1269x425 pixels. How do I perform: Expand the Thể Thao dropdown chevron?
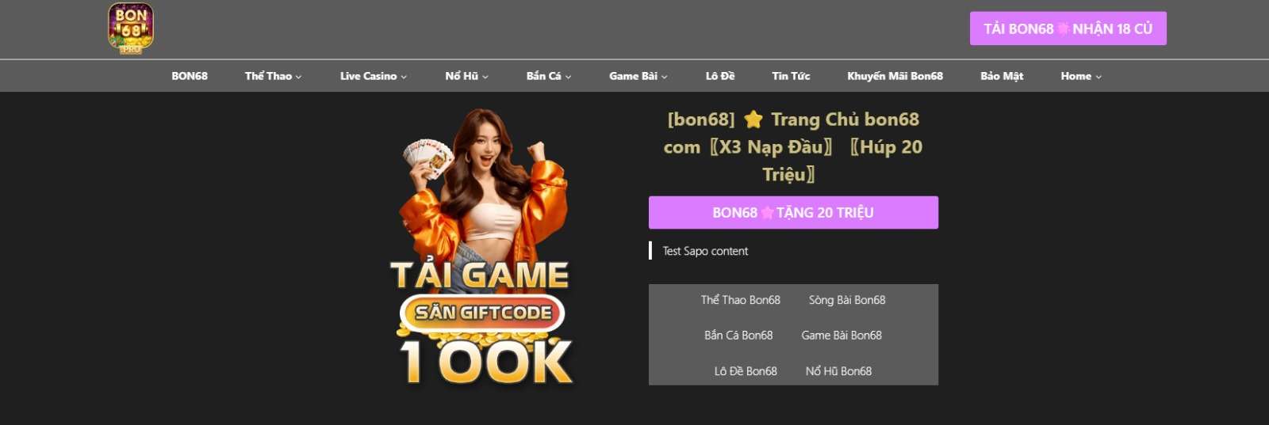click(x=298, y=77)
